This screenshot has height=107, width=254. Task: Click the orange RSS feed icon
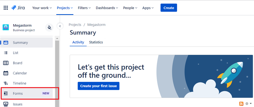click(241, 104)
